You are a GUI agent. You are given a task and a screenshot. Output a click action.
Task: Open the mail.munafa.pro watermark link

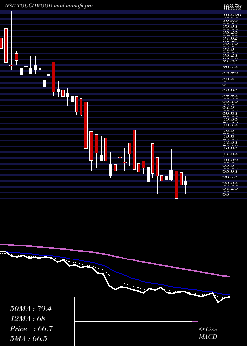(x=73, y=6)
